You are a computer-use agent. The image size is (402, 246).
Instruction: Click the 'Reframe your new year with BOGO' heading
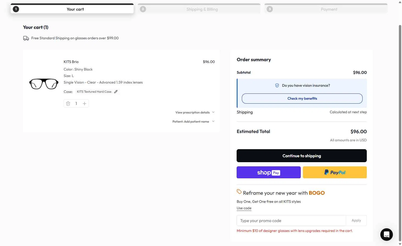pyautogui.click(x=284, y=193)
